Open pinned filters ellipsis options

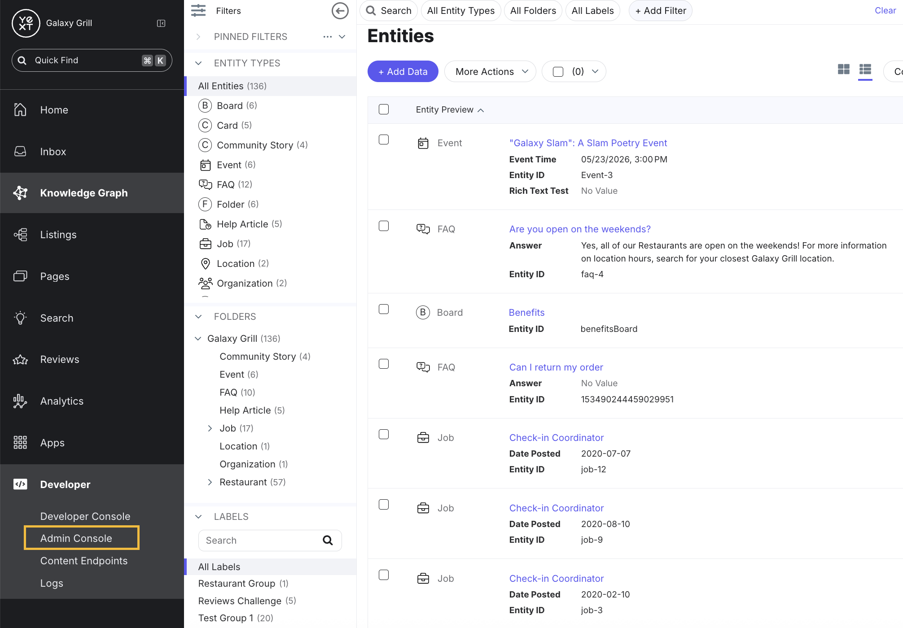tap(328, 37)
